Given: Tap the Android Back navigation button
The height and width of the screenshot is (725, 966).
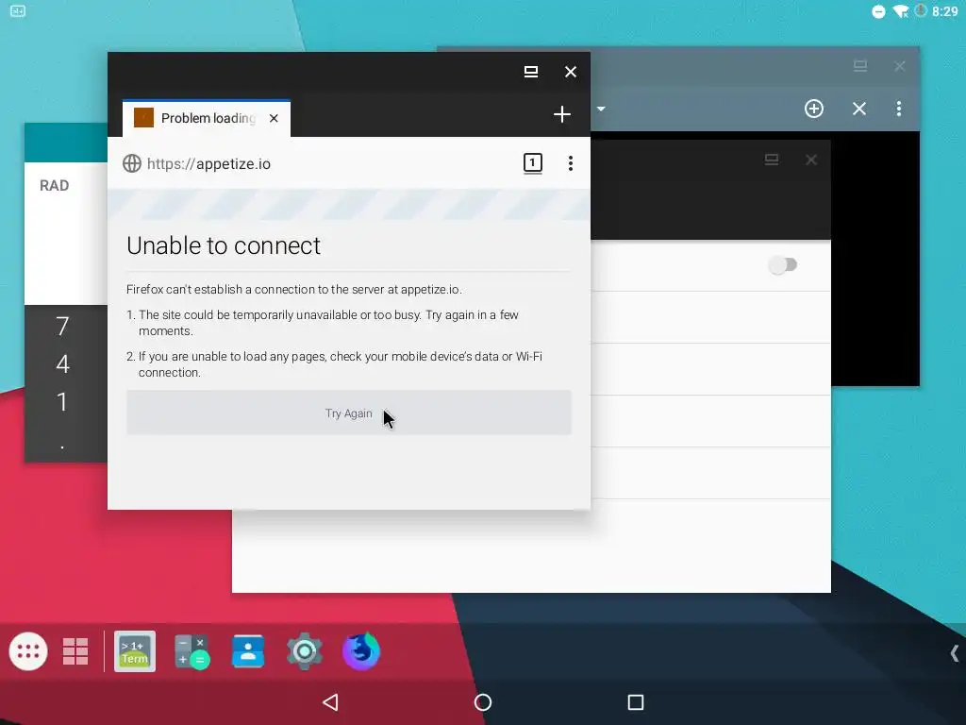Looking at the screenshot, I should point(331,702).
